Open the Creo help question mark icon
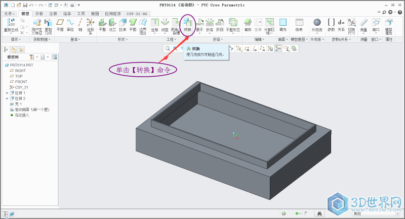The width and height of the screenshot is (405, 219). [x=400, y=12]
